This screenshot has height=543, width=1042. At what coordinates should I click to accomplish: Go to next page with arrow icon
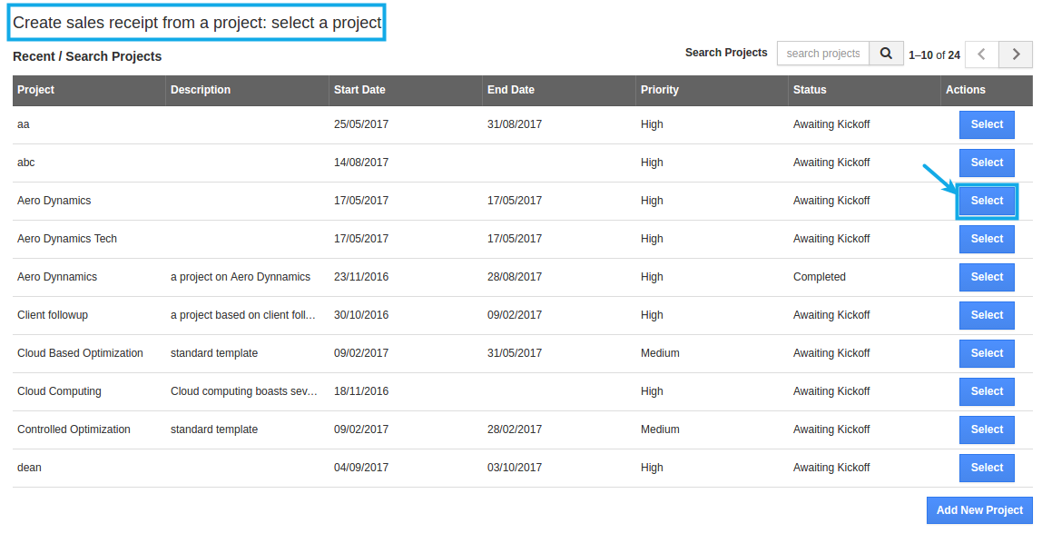tap(1016, 54)
